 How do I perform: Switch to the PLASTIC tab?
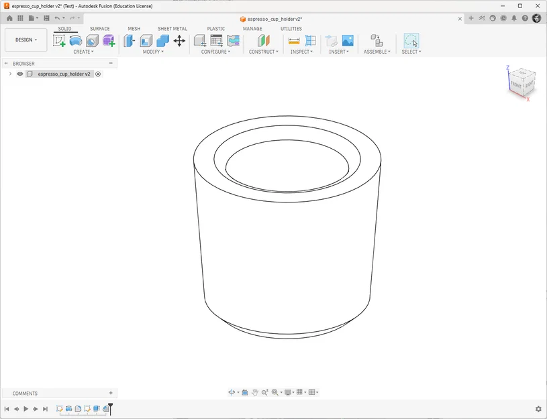[216, 29]
